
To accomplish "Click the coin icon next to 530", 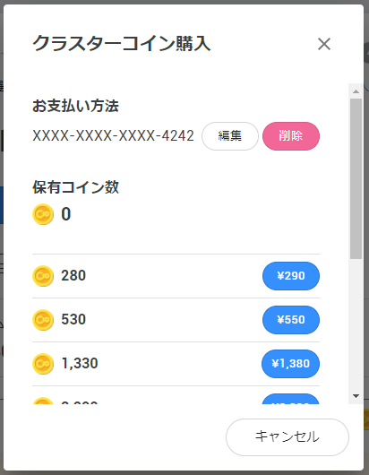I will click(43, 320).
